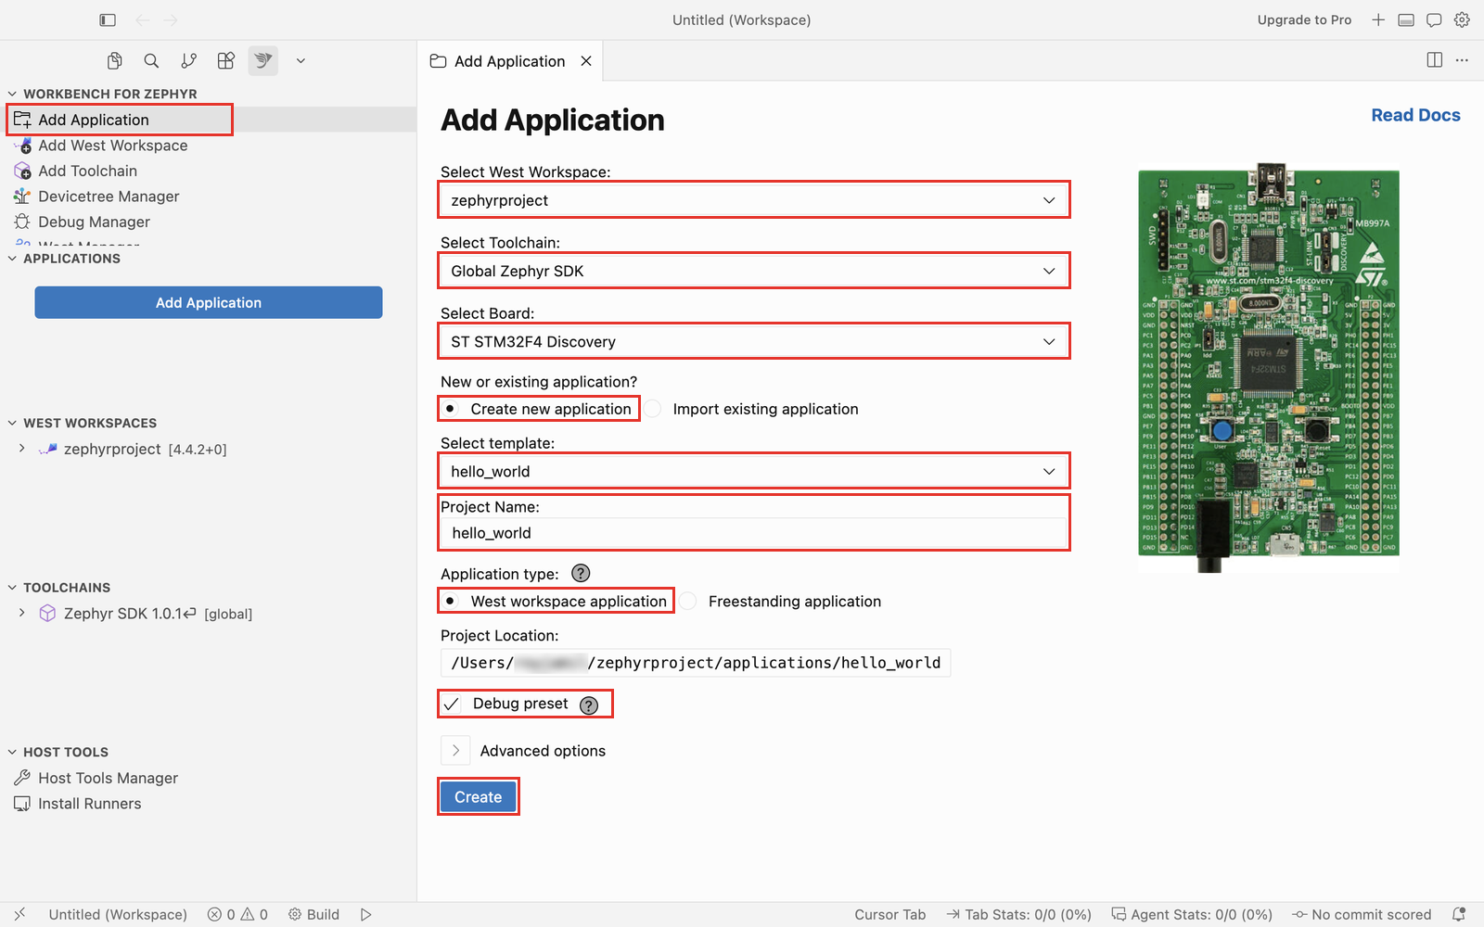
Task: Select the Add Application editor tab
Action: [x=509, y=61]
